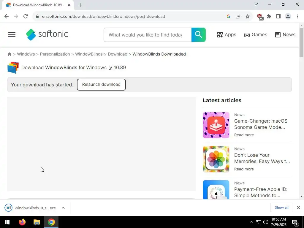Open File Explorer from the taskbar
This screenshot has height=228, width=304.
[37, 222]
